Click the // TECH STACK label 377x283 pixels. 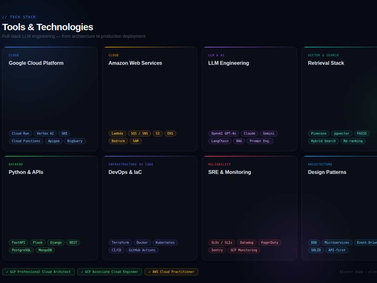coord(19,17)
